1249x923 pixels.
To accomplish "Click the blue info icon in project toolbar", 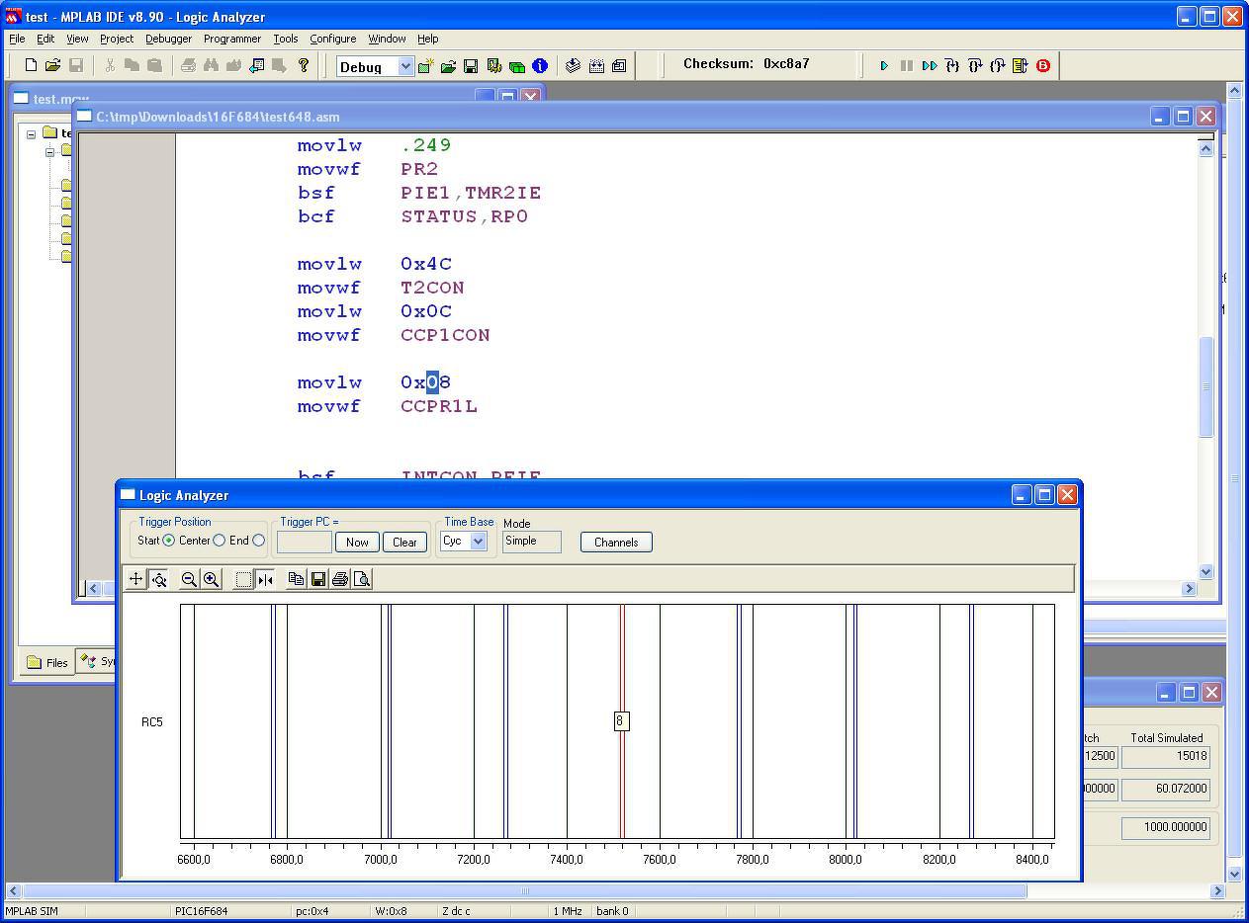I will 540,66.
